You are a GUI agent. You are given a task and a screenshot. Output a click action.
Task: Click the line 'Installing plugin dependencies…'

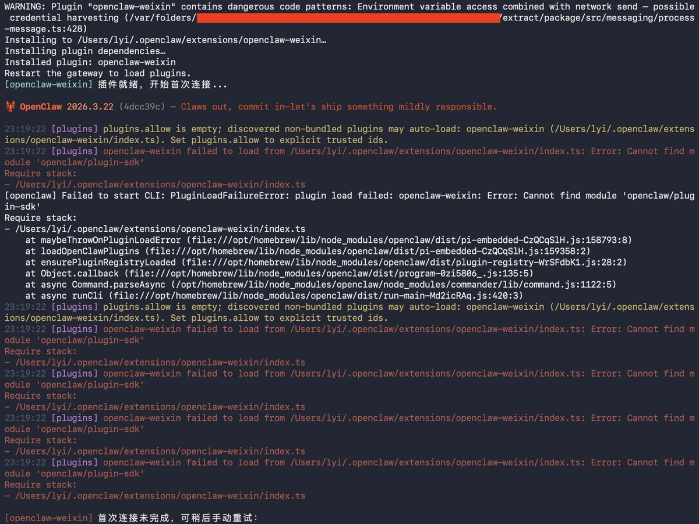[85, 51]
